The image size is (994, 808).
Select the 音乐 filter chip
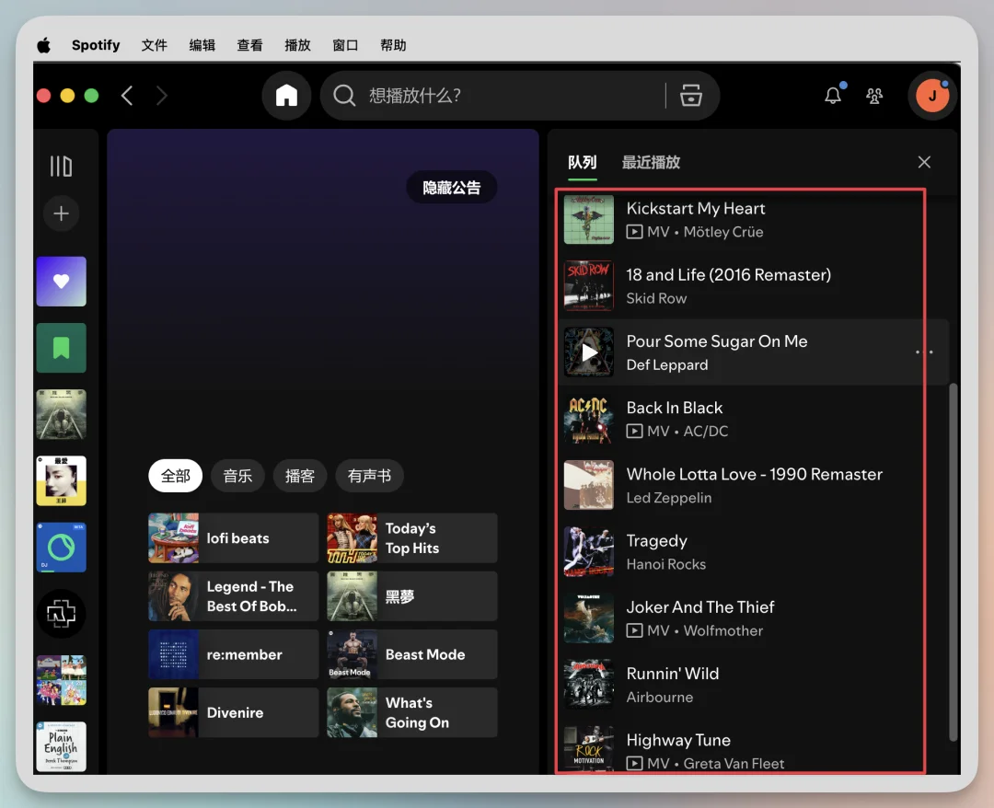[237, 476]
